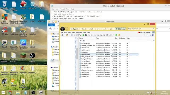The image size is (170, 95).
Task: Select the weather.awc file
Action: (85, 77)
